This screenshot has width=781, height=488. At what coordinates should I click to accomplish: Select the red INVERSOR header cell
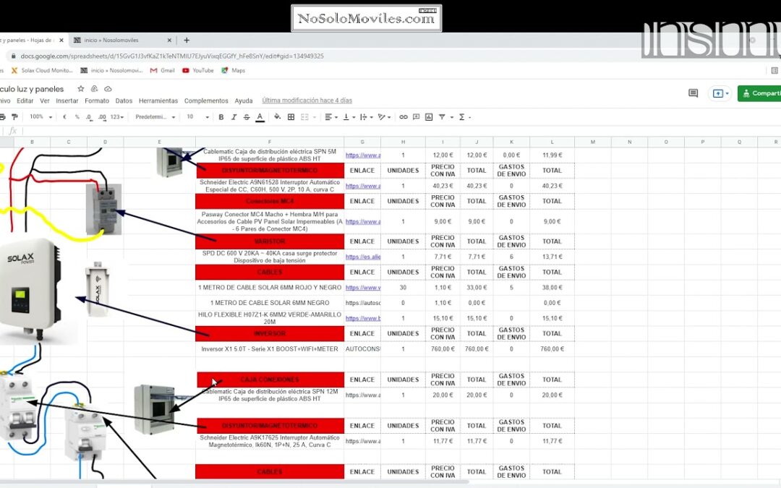[x=270, y=333]
